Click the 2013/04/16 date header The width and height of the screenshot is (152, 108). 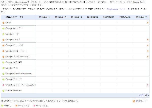(125, 17)
